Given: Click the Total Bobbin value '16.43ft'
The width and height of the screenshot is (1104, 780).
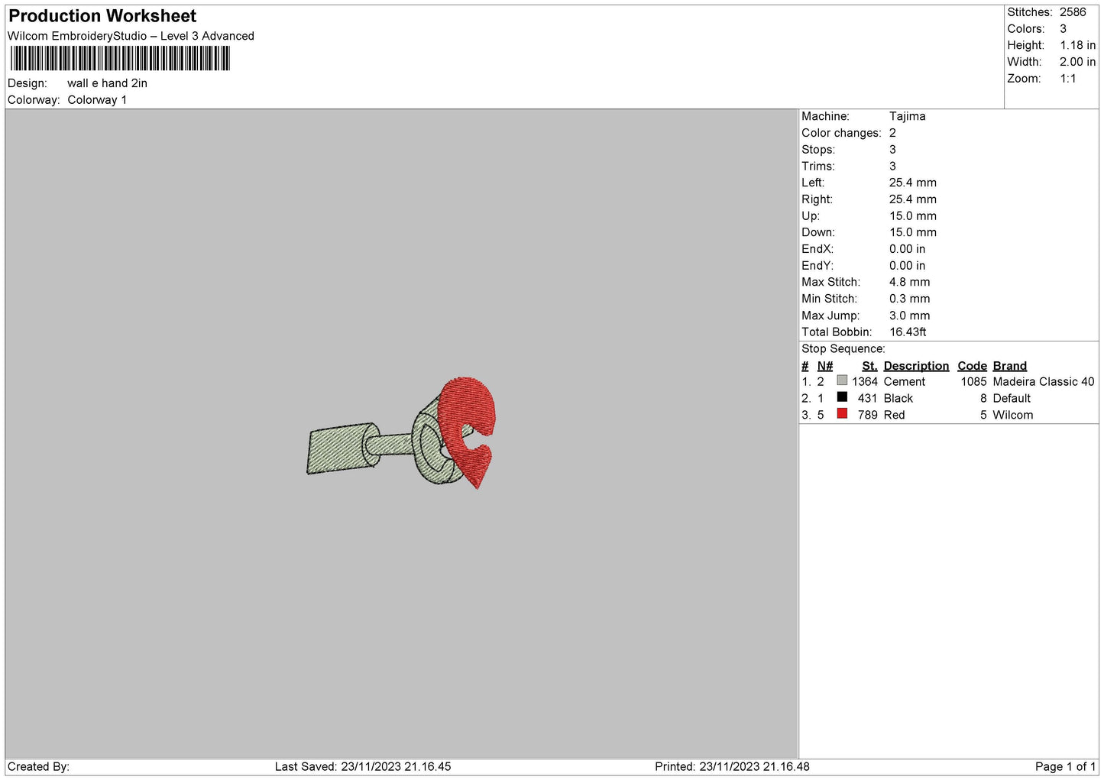Looking at the screenshot, I should point(908,332).
